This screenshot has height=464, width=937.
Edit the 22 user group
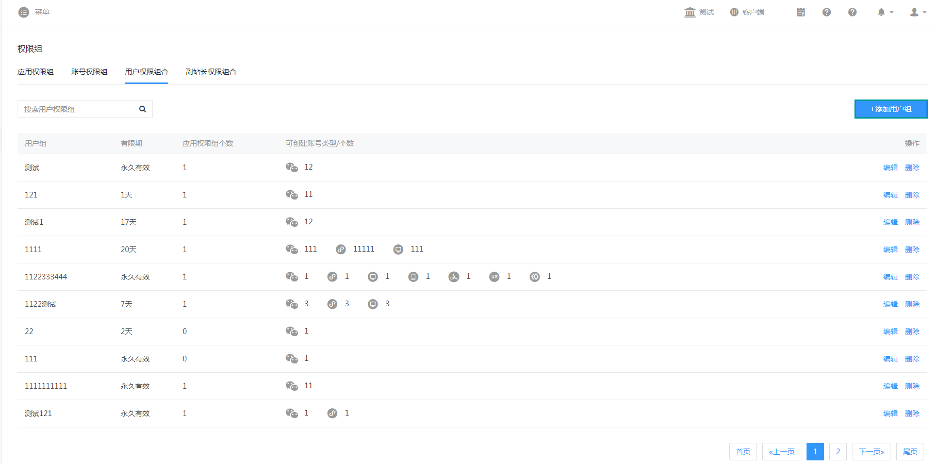click(x=891, y=332)
